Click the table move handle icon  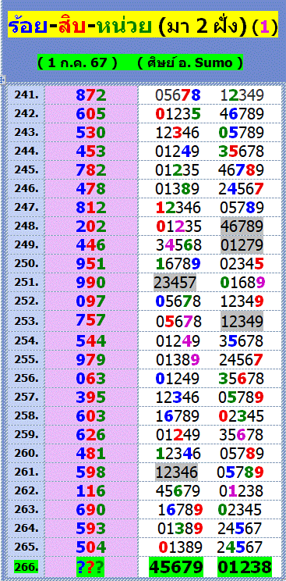coord(2,79)
